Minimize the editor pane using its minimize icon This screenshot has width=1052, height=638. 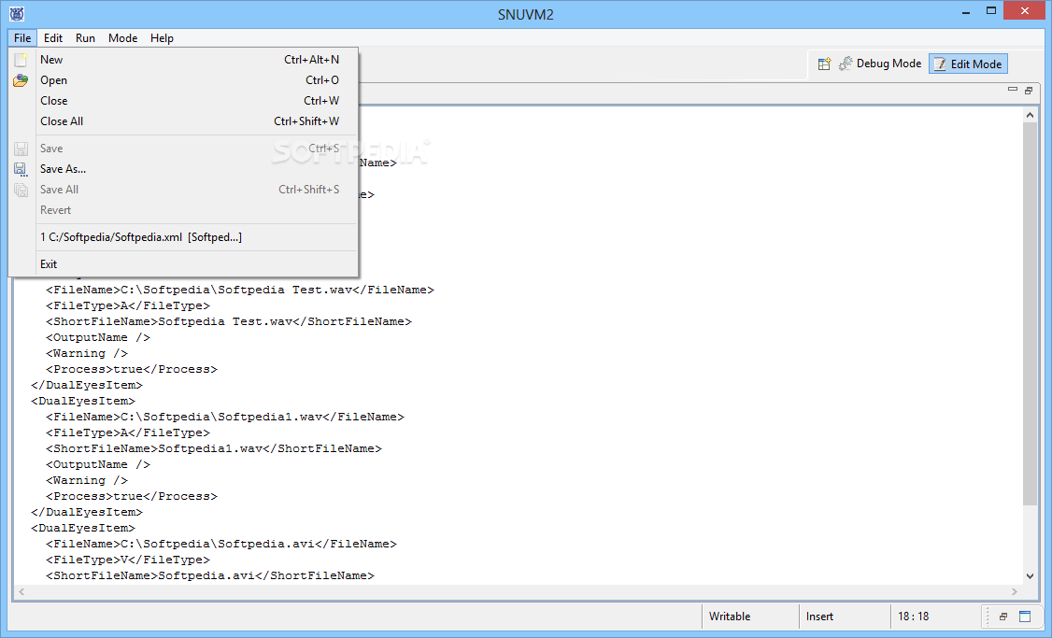(1013, 90)
